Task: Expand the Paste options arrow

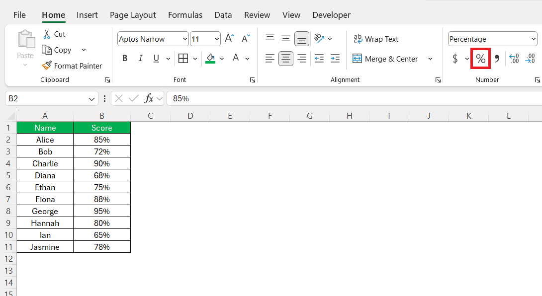Action: tap(25, 65)
